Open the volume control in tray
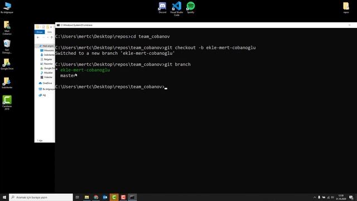The width and height of the screenshot is (357, 201). (x=332, y=197)
